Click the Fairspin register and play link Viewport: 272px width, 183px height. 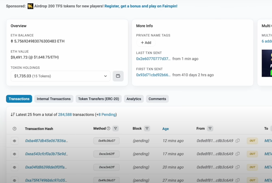point(141,6)
